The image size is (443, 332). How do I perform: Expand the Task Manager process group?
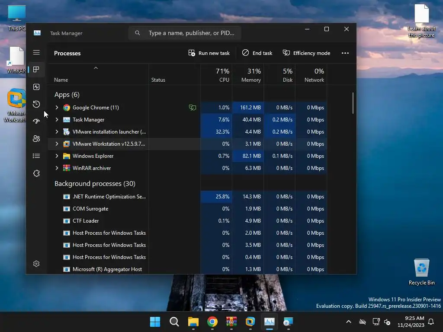(x=57, y=120)
